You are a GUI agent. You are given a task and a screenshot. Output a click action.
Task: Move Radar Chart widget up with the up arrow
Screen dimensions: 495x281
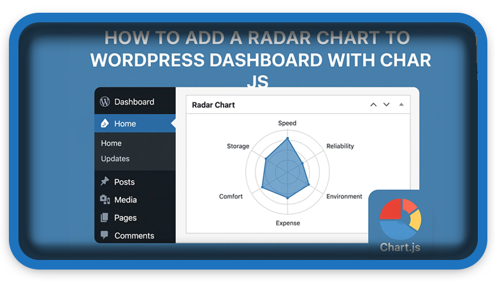[373, 104]
